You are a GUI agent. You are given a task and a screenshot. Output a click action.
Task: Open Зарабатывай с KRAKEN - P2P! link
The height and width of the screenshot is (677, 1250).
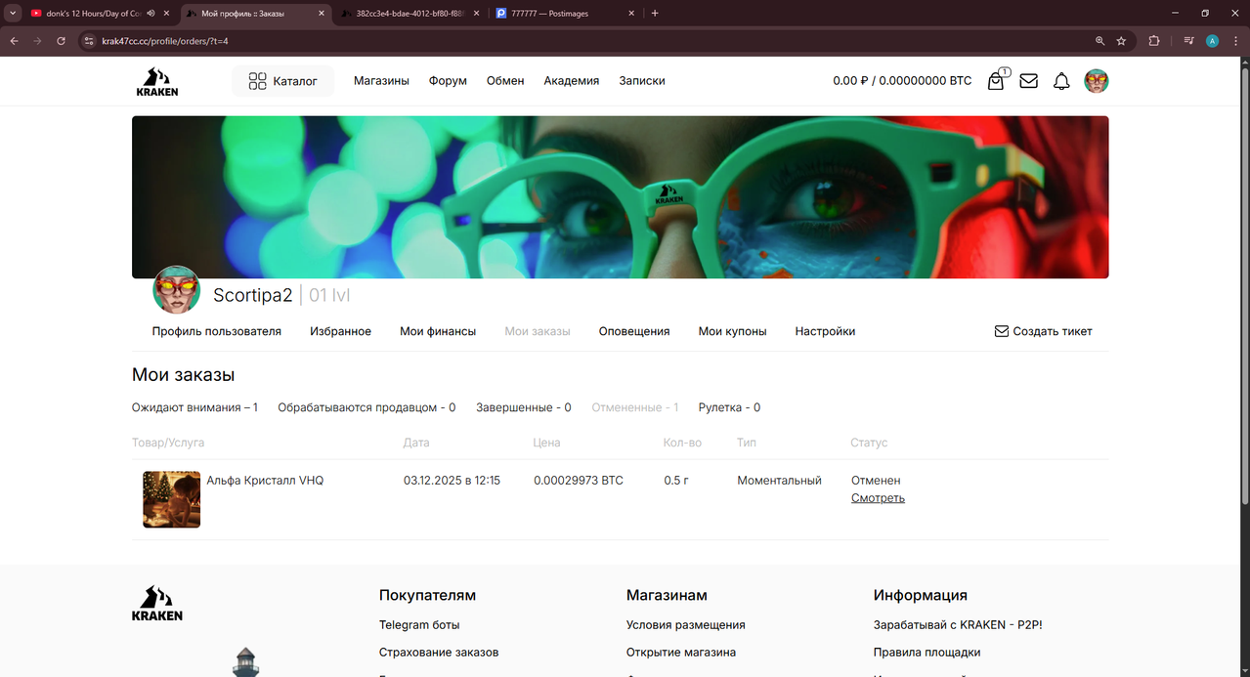[958, 625]
